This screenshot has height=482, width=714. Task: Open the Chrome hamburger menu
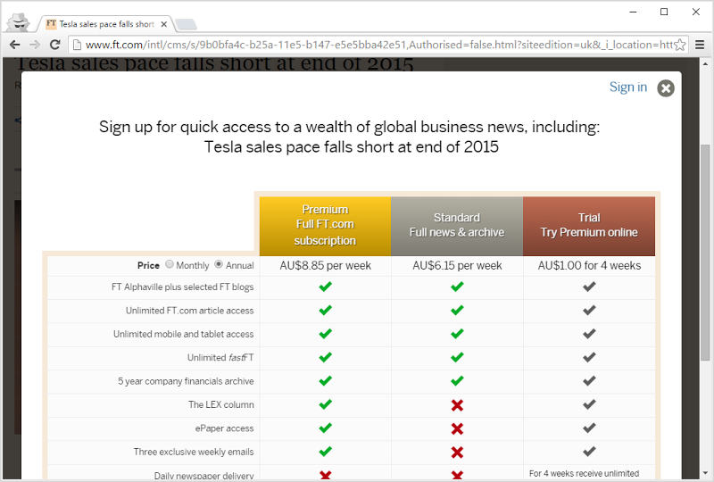coord(700,45)
